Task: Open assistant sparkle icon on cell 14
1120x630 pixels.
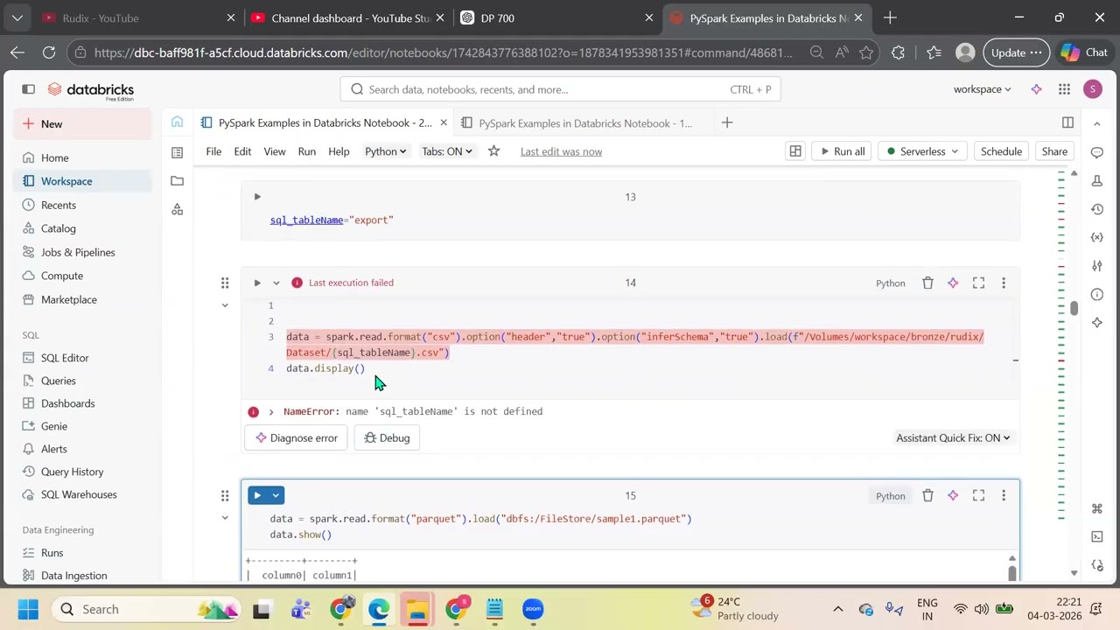Action: 953,283
